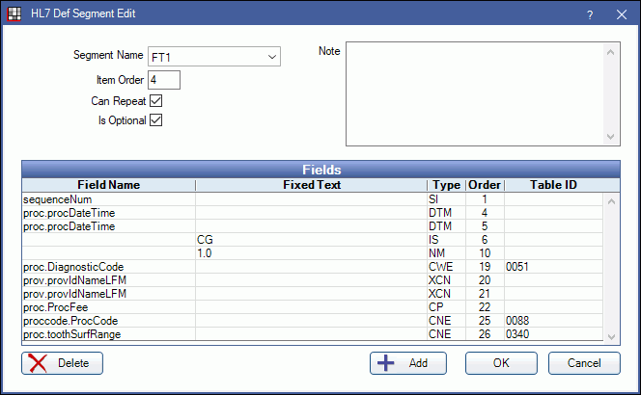
Task: Toggle the Is Optional checkbox
Action: click(155, 120)
